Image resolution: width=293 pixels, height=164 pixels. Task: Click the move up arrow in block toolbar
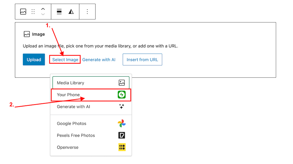point(43,9)
